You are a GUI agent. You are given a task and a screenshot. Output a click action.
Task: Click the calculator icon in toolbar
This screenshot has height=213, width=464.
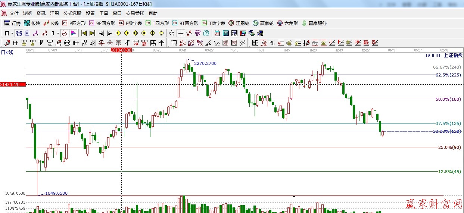[x=225, y=33]
